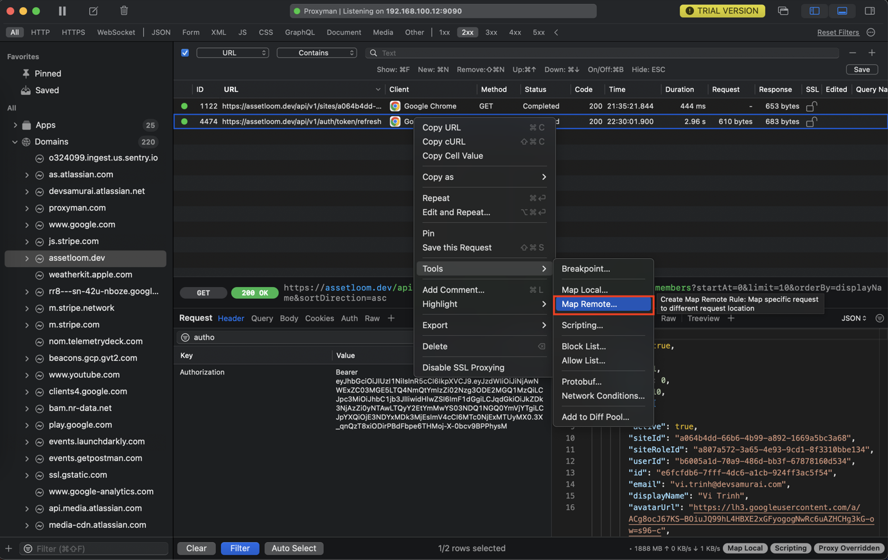Click the Scripting status badge
The image size is (888, 560).
[790, 548]
